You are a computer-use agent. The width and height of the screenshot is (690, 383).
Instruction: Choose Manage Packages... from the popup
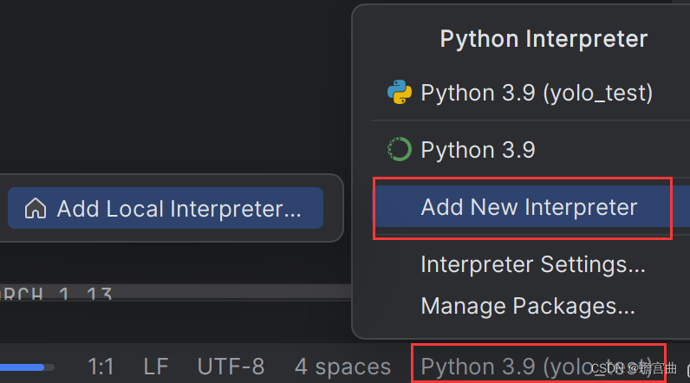[527, 305]
